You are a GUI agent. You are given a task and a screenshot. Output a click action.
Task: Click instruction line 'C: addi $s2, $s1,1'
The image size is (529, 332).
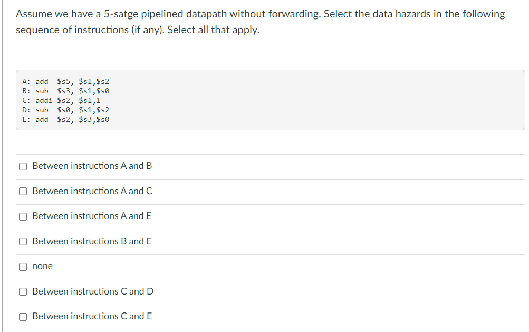(x=62, y=100)
